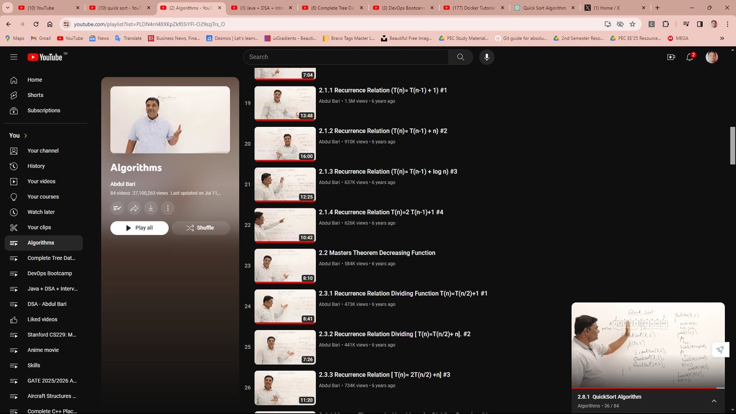Image resolution: width=736 pixels, height=414 pixels.
Task: Click the tracking protection eye icon
Action: 620,24
